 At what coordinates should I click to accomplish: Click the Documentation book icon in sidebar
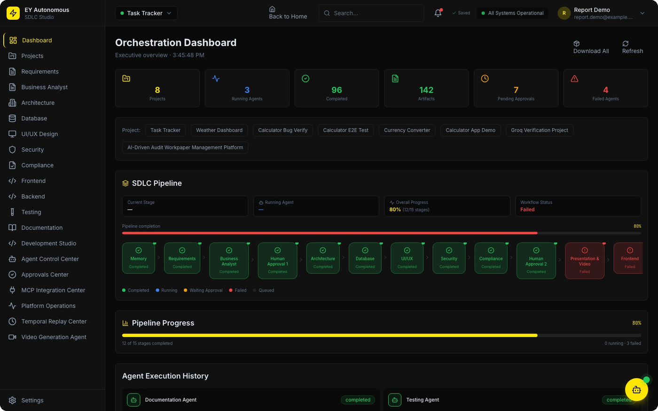tap(13, 228)
